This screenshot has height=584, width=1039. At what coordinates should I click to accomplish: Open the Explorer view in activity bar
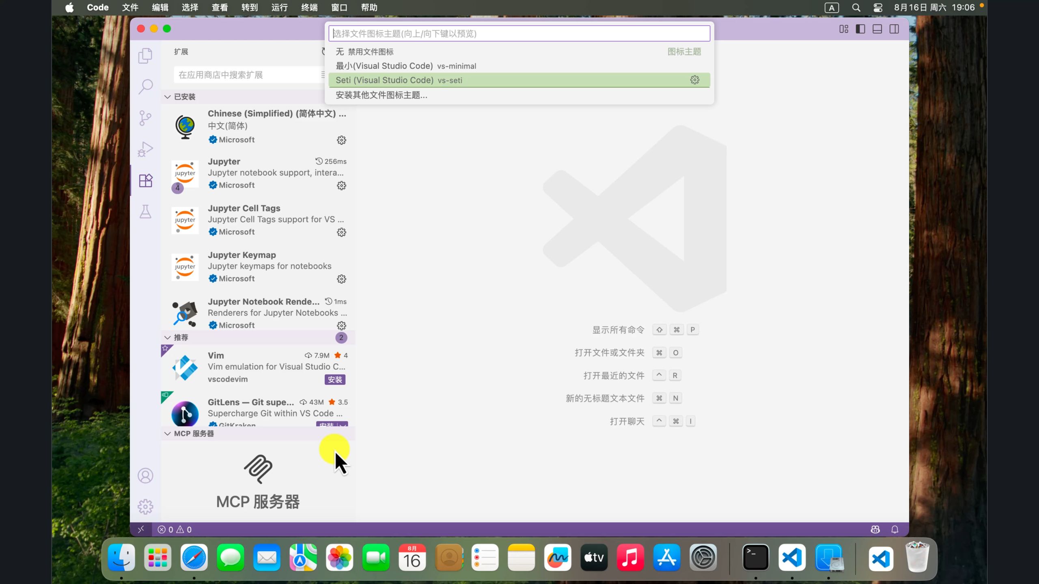click(x=145, y=56)
